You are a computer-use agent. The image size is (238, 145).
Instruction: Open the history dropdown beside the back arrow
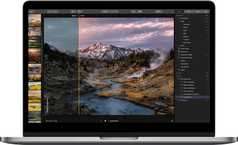click(x=55, y=12)
